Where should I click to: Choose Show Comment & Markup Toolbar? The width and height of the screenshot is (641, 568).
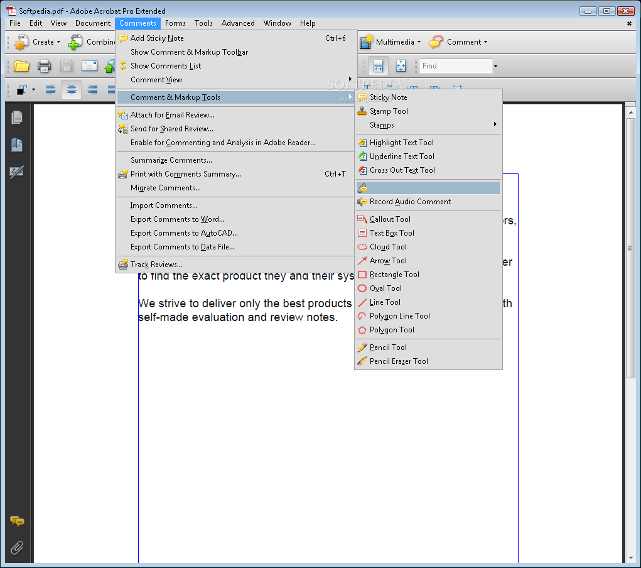[x=235, y=52]
